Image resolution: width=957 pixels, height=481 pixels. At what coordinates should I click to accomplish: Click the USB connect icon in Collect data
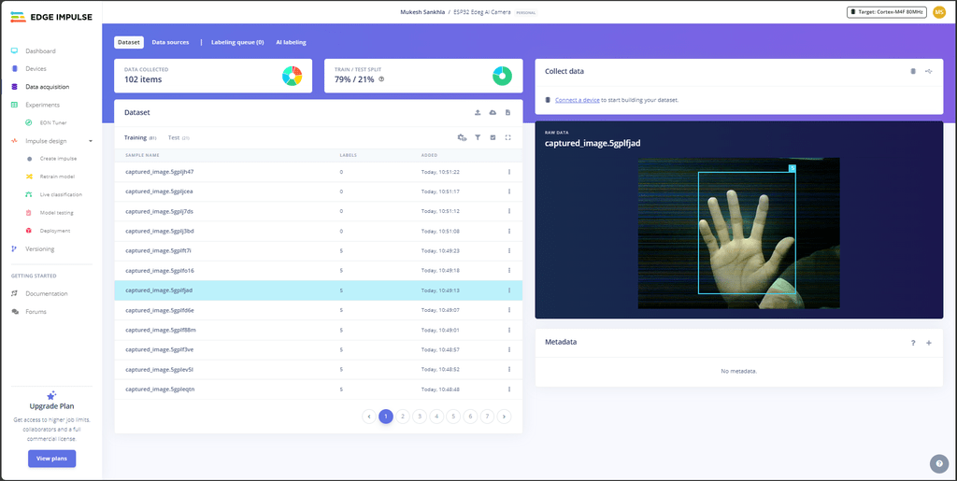tap(929, 71)
